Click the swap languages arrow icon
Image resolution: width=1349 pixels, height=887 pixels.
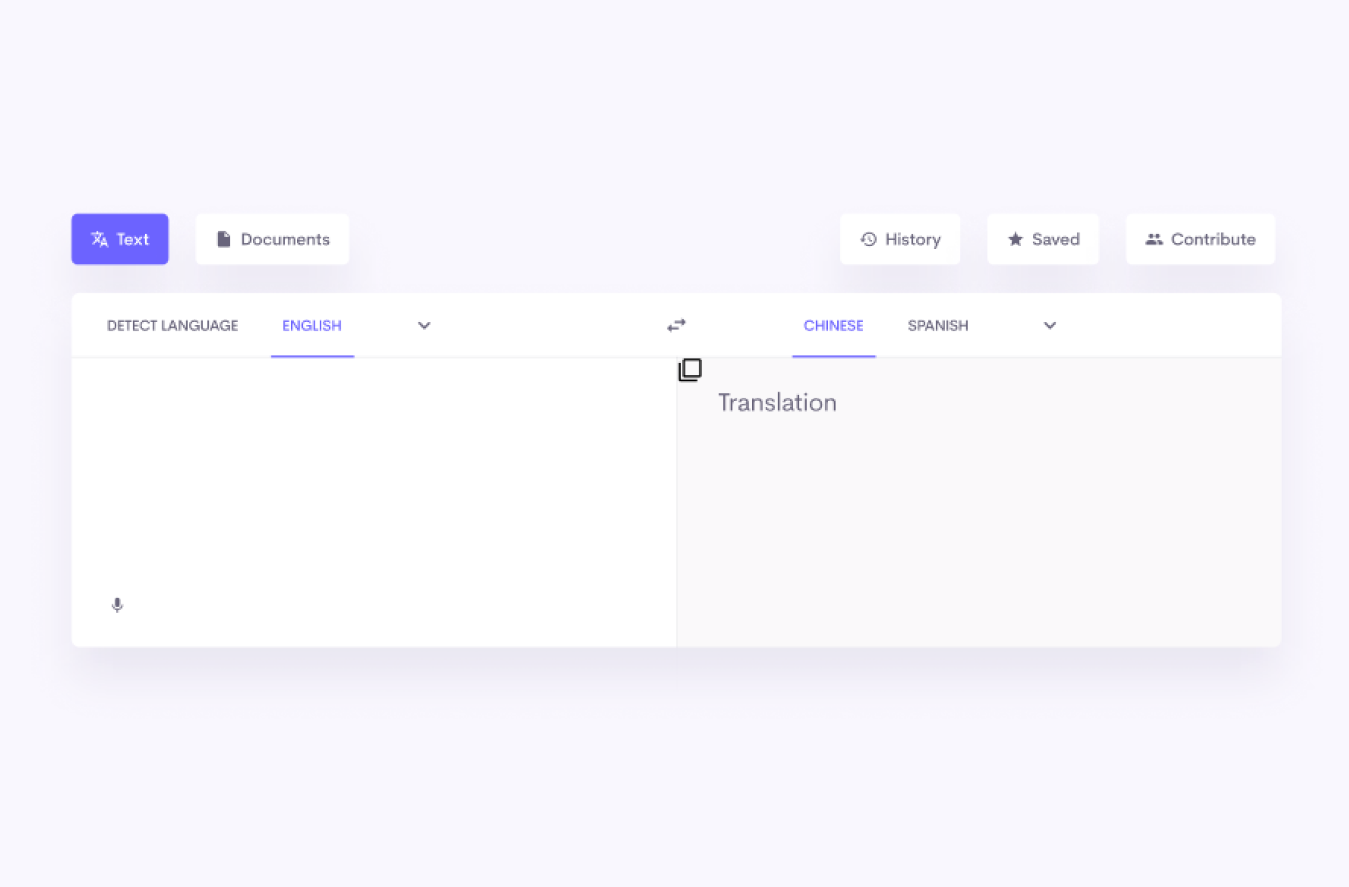click(678, 325)
